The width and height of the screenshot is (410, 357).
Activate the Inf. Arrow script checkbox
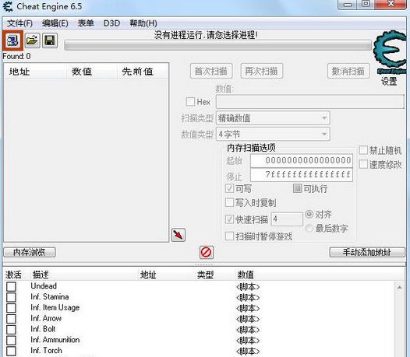pos(11,319)
